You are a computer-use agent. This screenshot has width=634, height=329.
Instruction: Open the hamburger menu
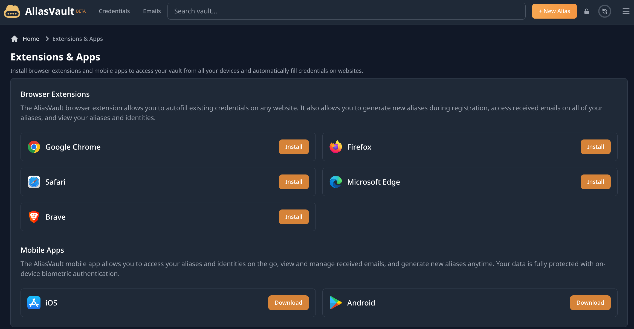click(626, 11)
